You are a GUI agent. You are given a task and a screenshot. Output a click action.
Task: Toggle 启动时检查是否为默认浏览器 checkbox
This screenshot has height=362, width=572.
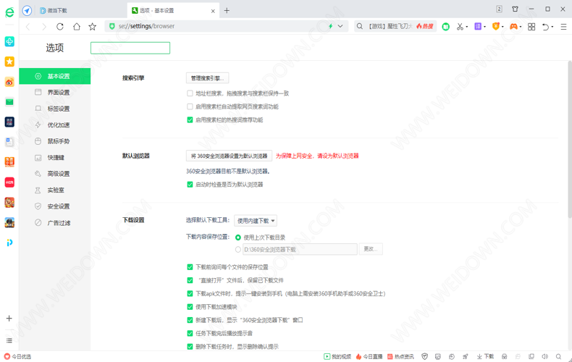click(190, 185)
